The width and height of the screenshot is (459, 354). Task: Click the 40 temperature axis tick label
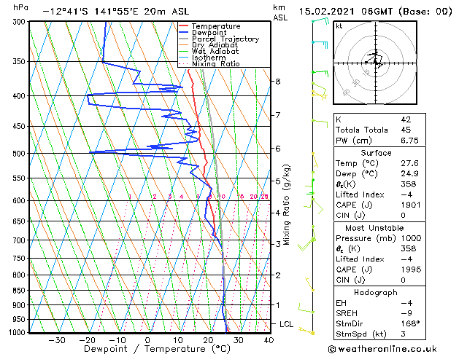click(x=269, y=340)
